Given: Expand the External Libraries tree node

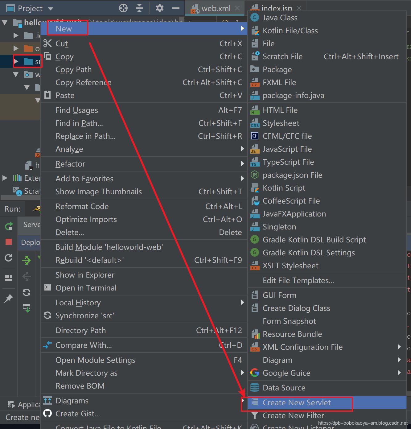Looking at the screenshot, I should [x=5, y=178].
